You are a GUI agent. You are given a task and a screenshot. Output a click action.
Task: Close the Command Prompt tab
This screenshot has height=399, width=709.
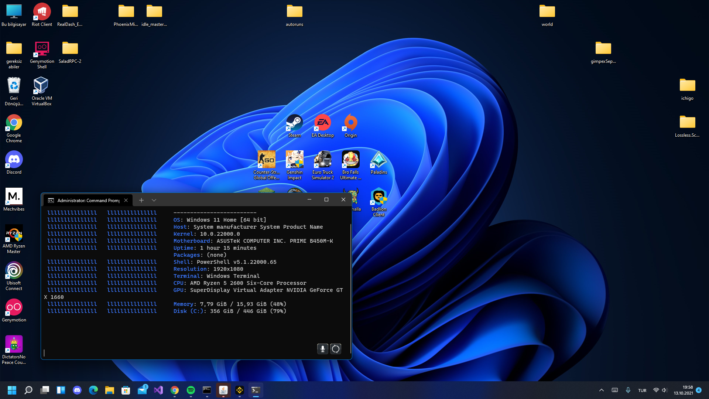(126, 200)
